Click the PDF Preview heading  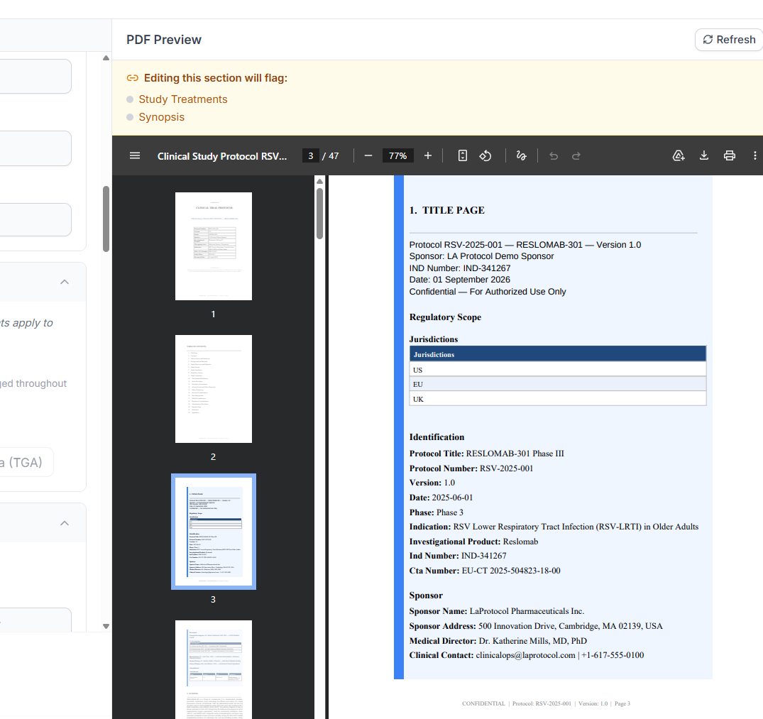click(x=163, y=40)
